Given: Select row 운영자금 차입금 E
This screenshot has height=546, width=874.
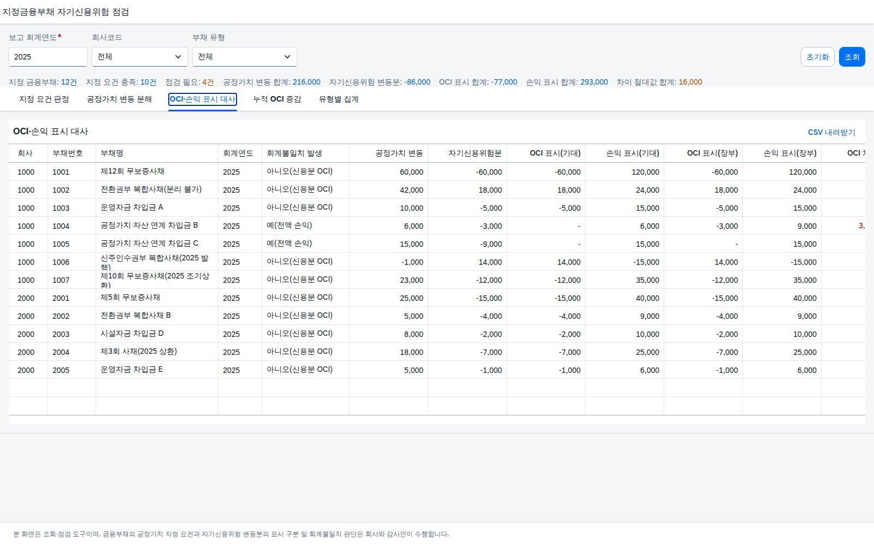Looking at the screenshot, I should tap(437, 370).
